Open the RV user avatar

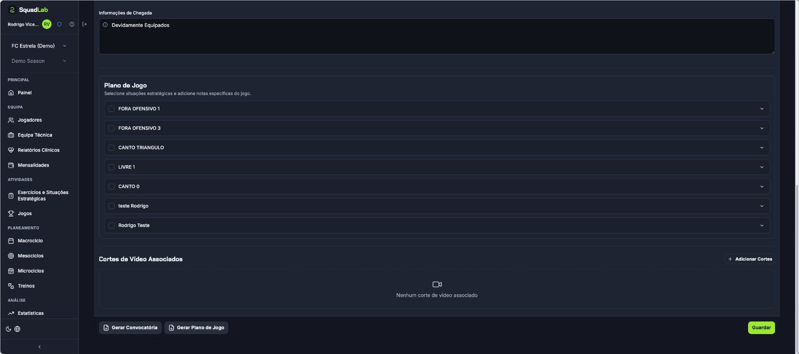coord(47,24)
